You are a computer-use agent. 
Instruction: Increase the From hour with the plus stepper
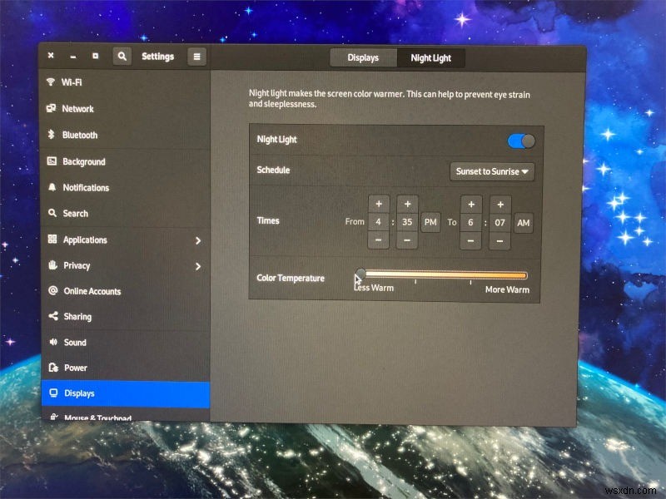pyautogui.click(x=379, y=204)
